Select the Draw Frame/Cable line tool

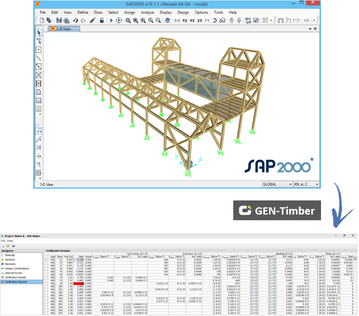(39, 58)
